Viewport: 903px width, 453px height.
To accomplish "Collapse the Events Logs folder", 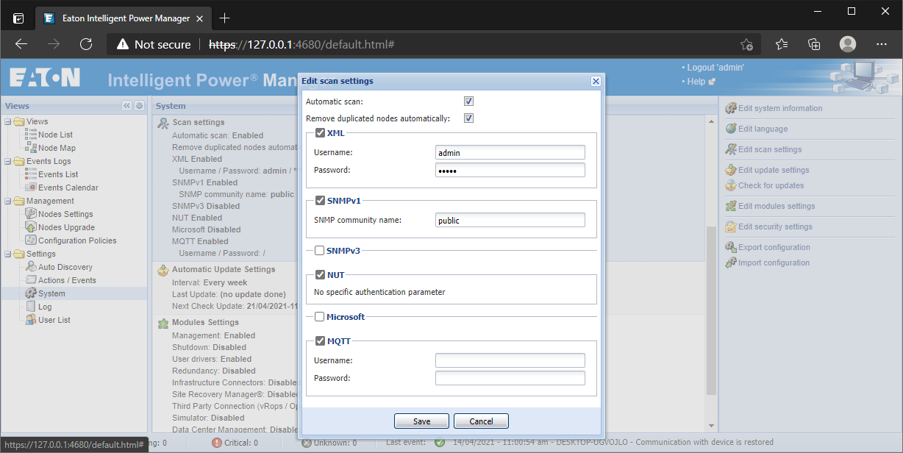I will pos(7,161).
